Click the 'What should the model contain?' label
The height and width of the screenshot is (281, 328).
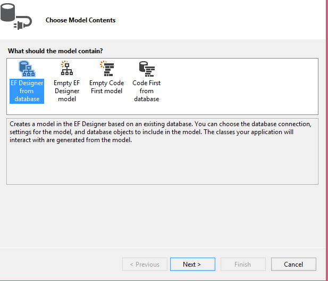[x=55, y=51]
